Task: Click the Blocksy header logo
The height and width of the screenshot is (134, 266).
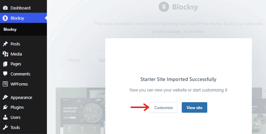Action: tap(178, 7)
